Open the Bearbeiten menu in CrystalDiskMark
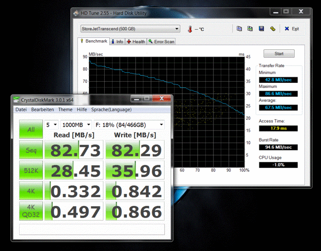The width and height of the screenshot is (321, 251). click(42, 110)
